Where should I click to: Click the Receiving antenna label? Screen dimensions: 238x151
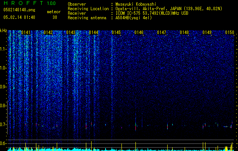coord(87,18)
